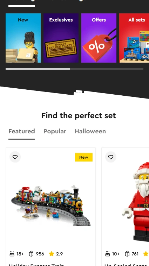Open the Holiday Express Train title link
149x266 pixels.
click(36, 265)
